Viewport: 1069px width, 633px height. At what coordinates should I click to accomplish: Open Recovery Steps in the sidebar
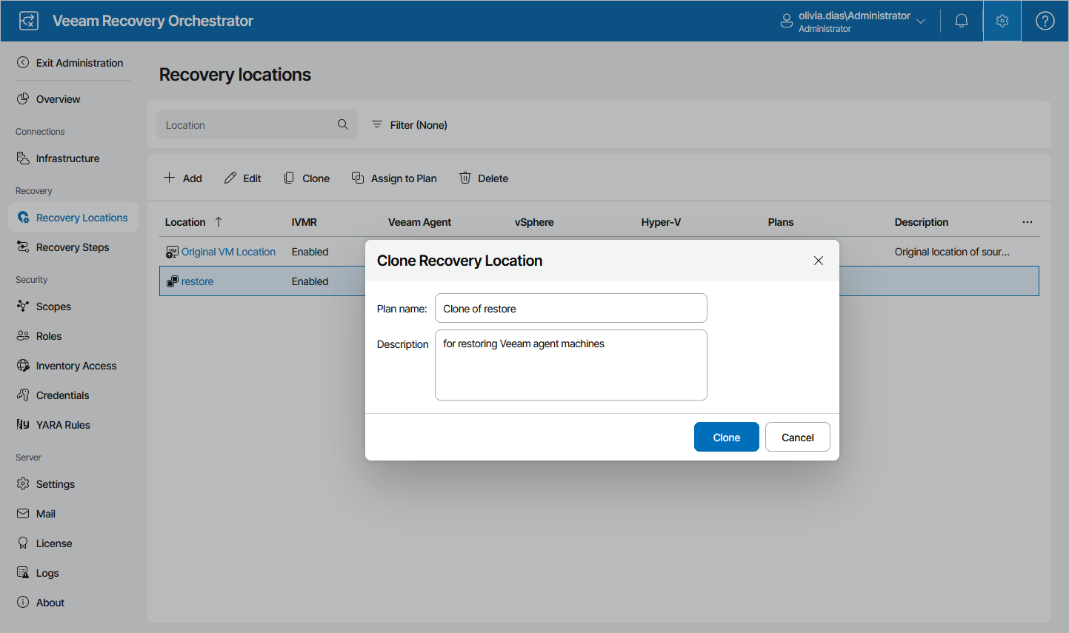point(73,247)
